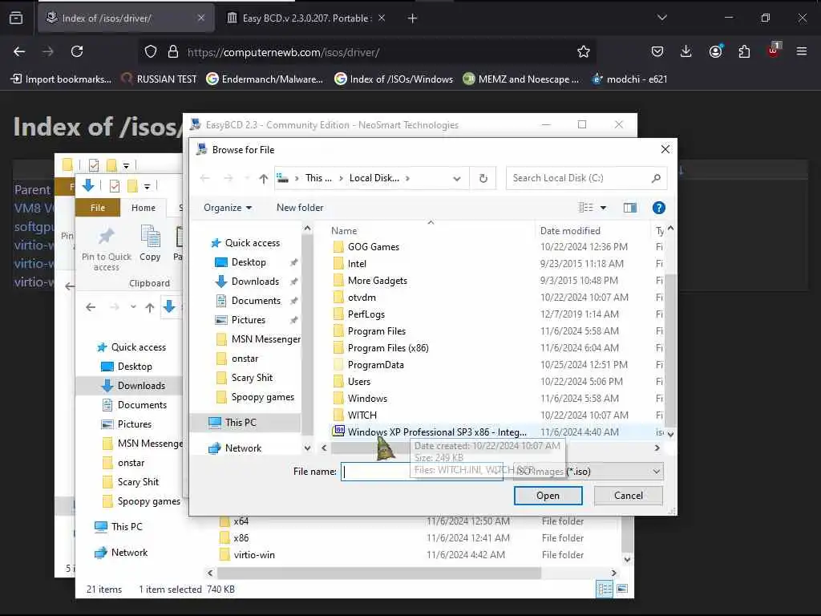
Task: Open the Organize dropdown menu
Action: click(x=228, y=208)
